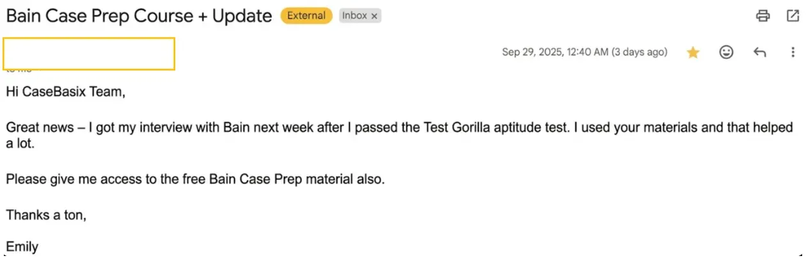806x265 pixels.
Task: Reply to Emily's email
Action: click(759, 52)
